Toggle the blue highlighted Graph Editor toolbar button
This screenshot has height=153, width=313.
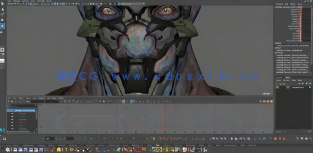click(132, 102)
